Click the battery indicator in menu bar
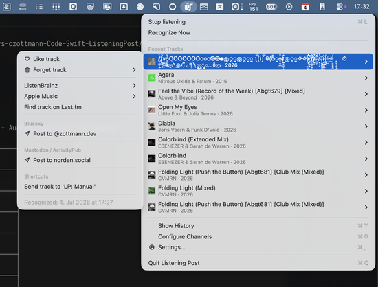 [x=271, y=7]
